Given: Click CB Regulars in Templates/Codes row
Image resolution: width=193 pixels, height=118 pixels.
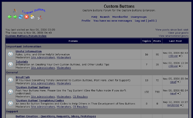Looking at the screenshot, I should 80,107.
